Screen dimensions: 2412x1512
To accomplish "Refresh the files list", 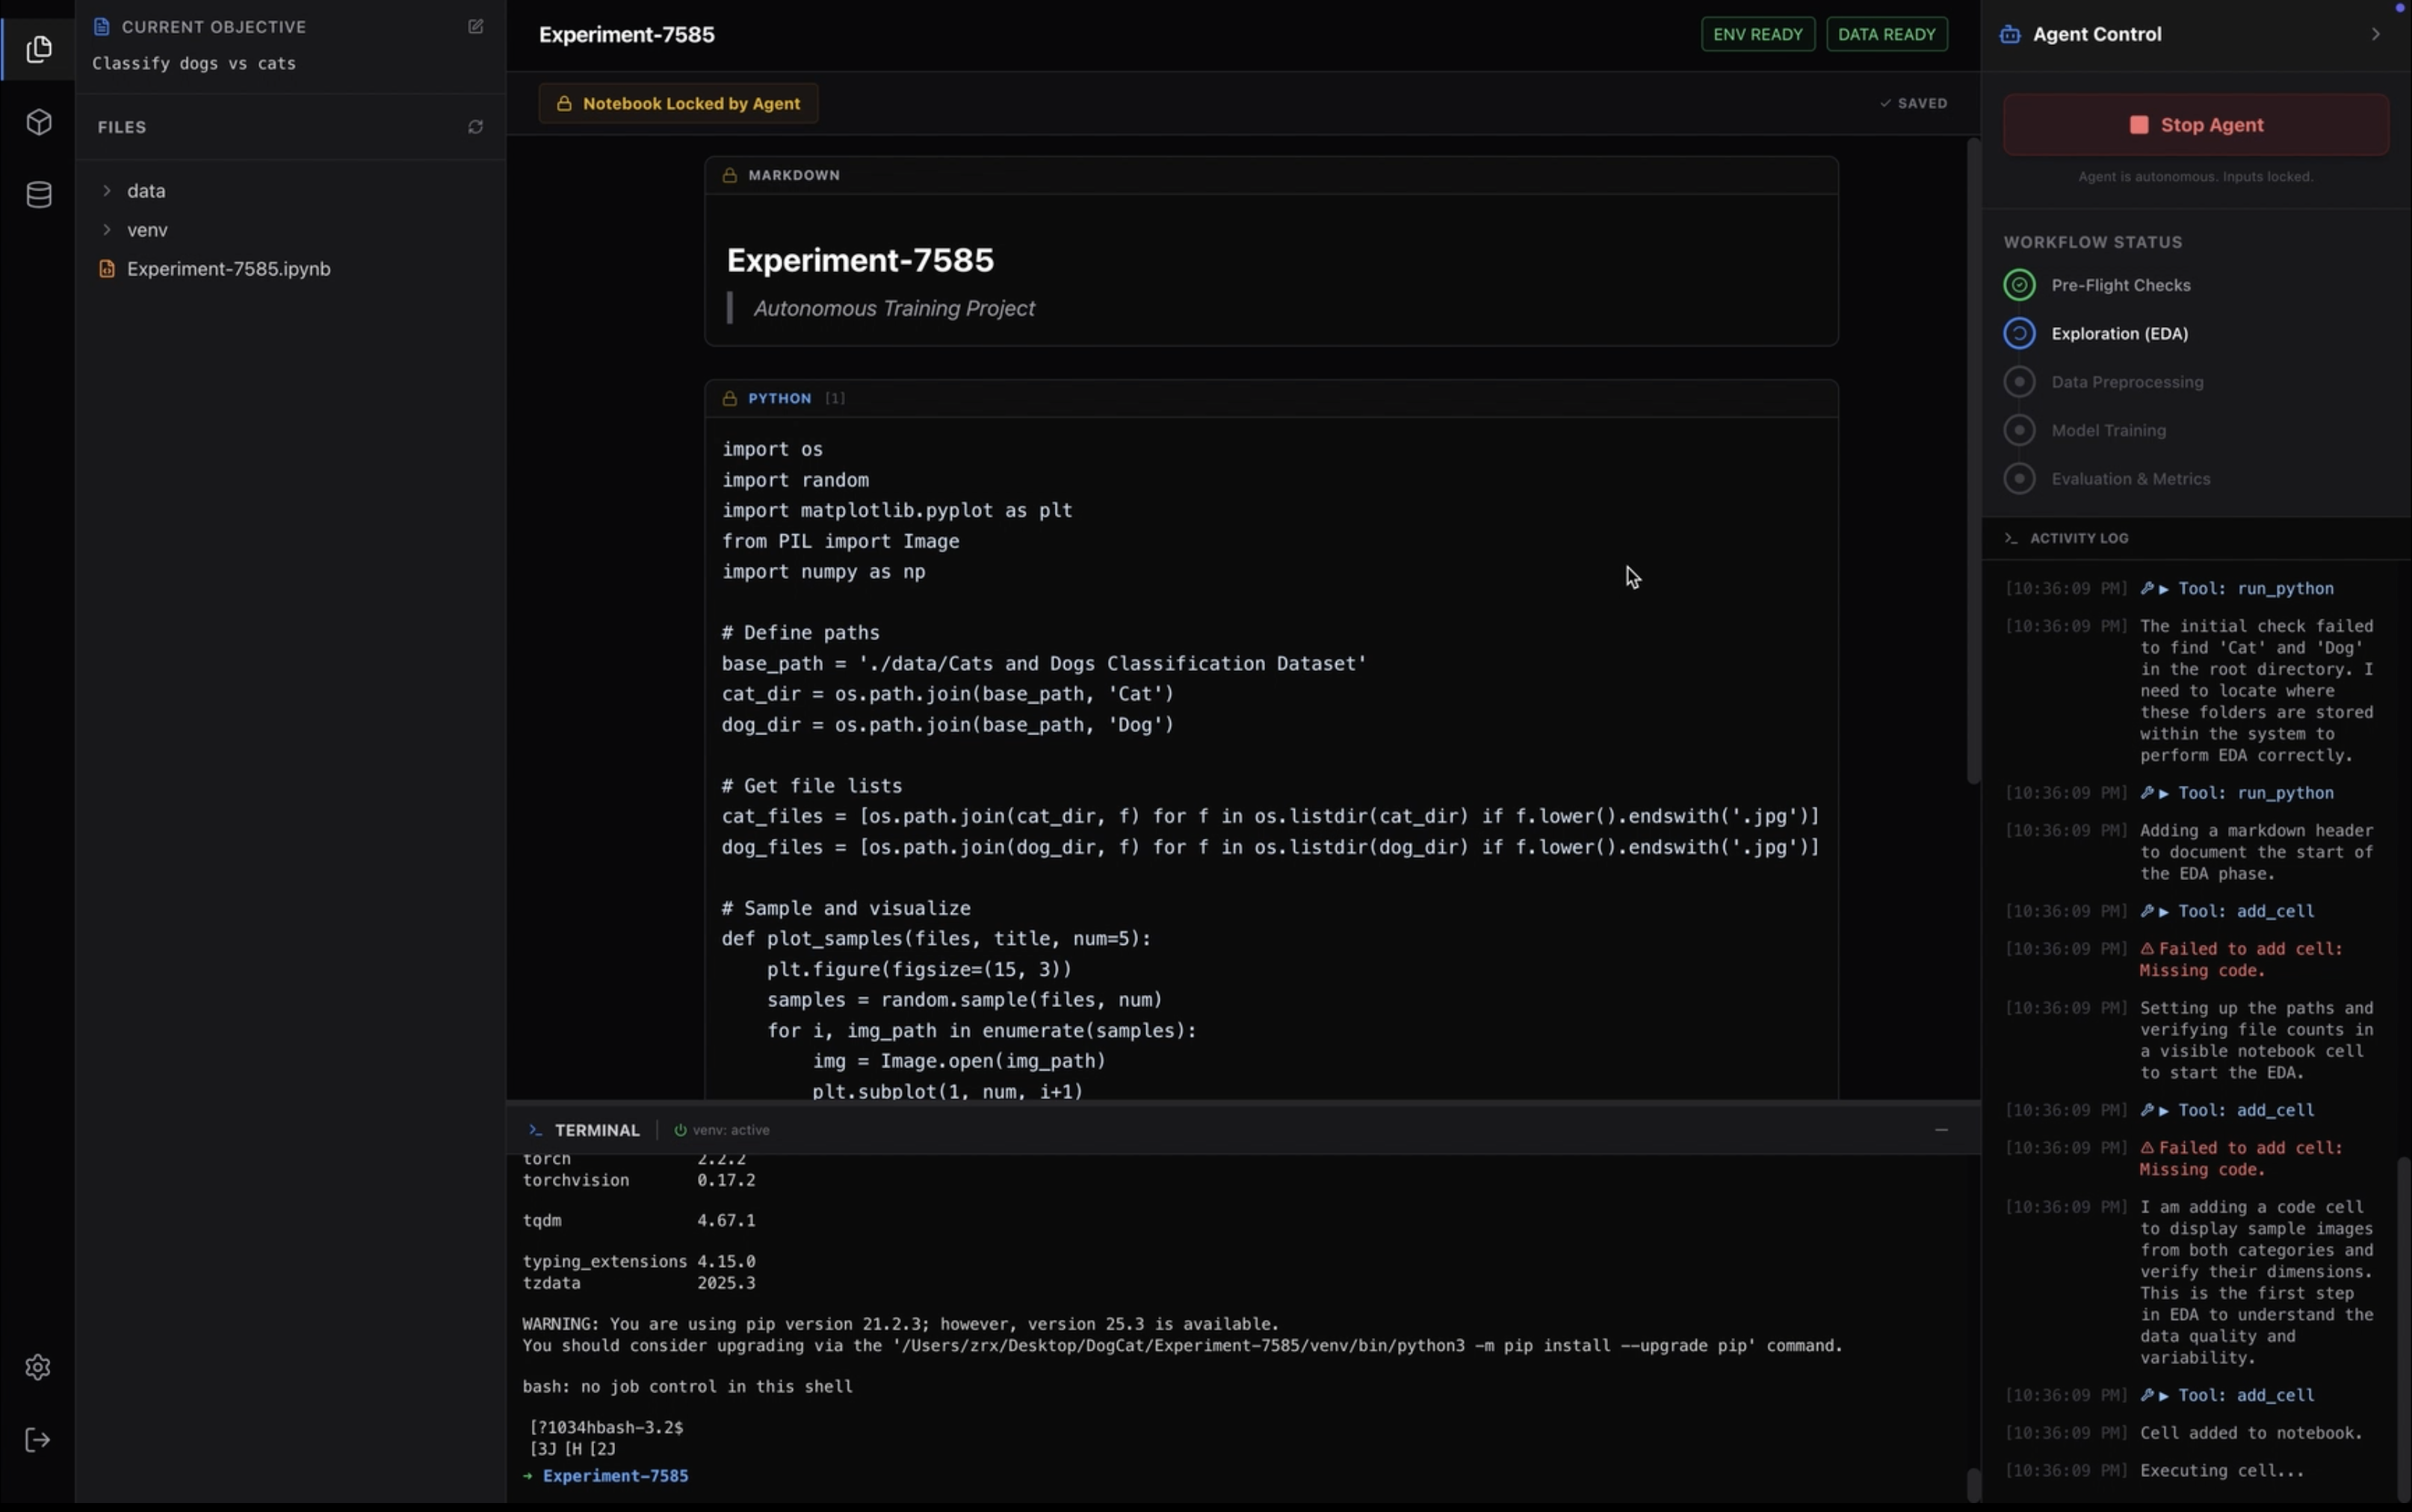I will click(476, 127).
